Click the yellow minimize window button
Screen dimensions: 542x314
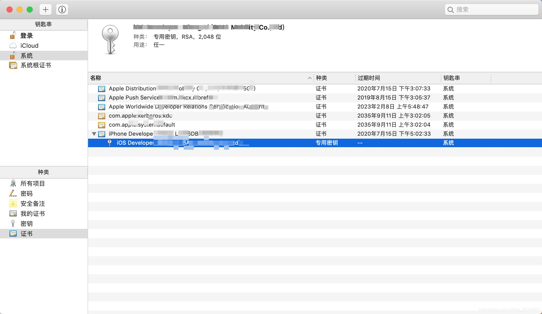(20, 10)
